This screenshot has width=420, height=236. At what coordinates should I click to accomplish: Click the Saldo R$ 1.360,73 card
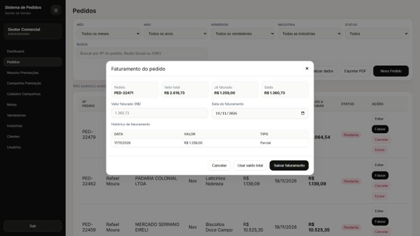285,90
